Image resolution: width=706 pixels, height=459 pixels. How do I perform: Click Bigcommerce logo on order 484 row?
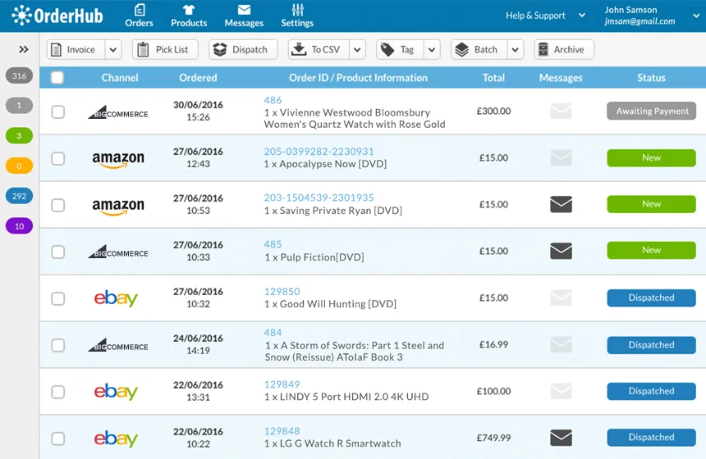(118, 345)
